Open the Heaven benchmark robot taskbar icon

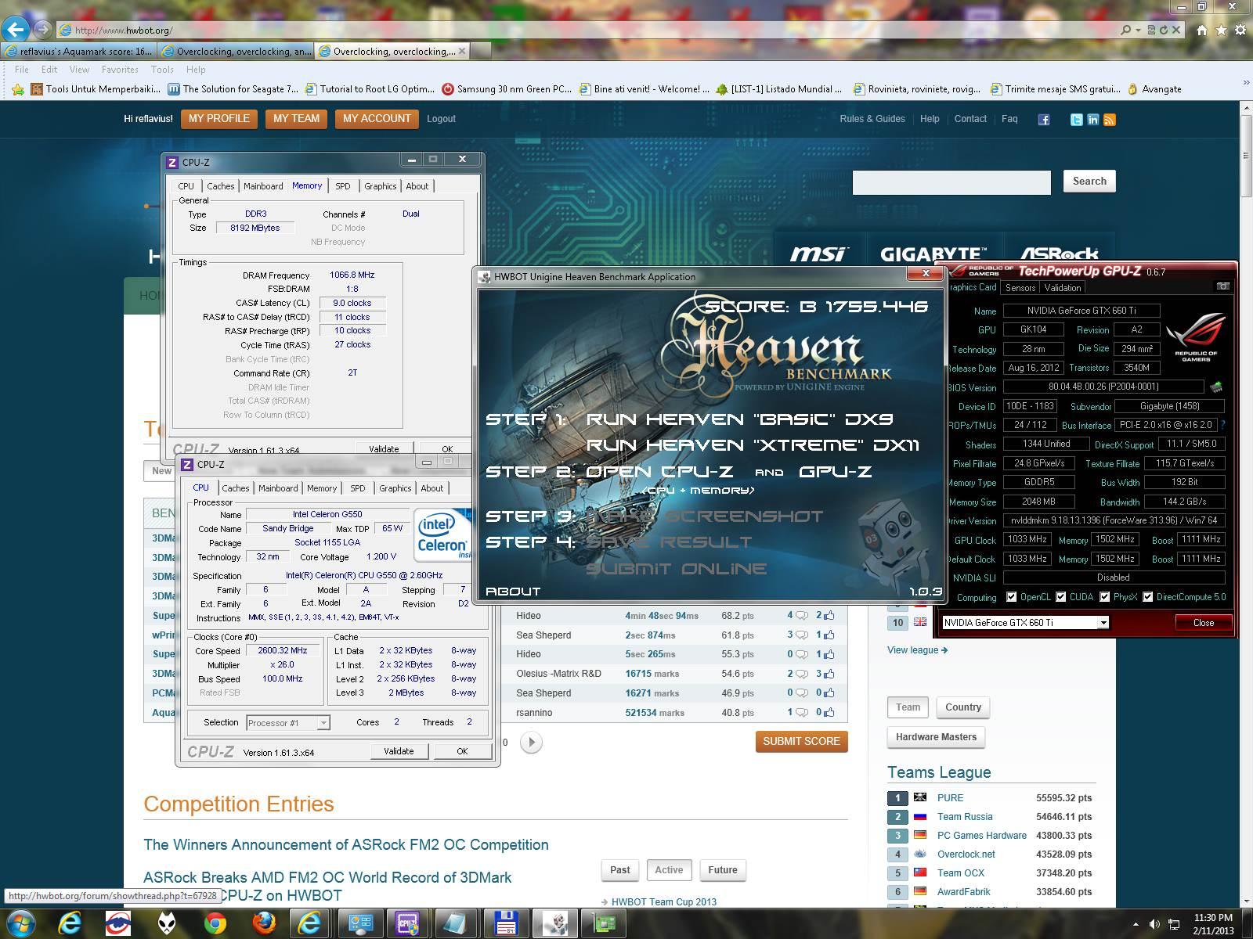point(554,924)
